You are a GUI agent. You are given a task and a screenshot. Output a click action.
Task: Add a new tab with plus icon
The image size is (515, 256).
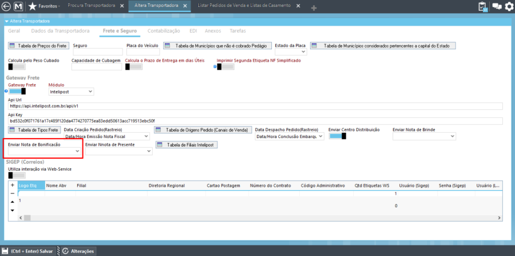[314, 8]
